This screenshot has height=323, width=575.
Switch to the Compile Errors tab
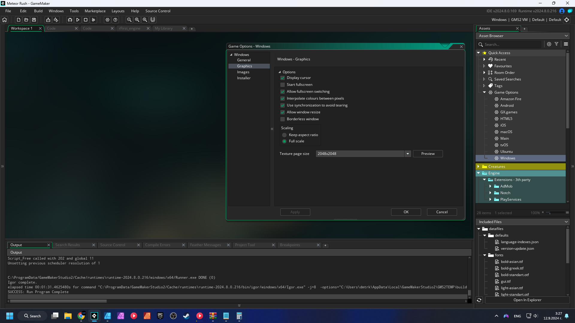pyautogui.click(x=158, y=245)
